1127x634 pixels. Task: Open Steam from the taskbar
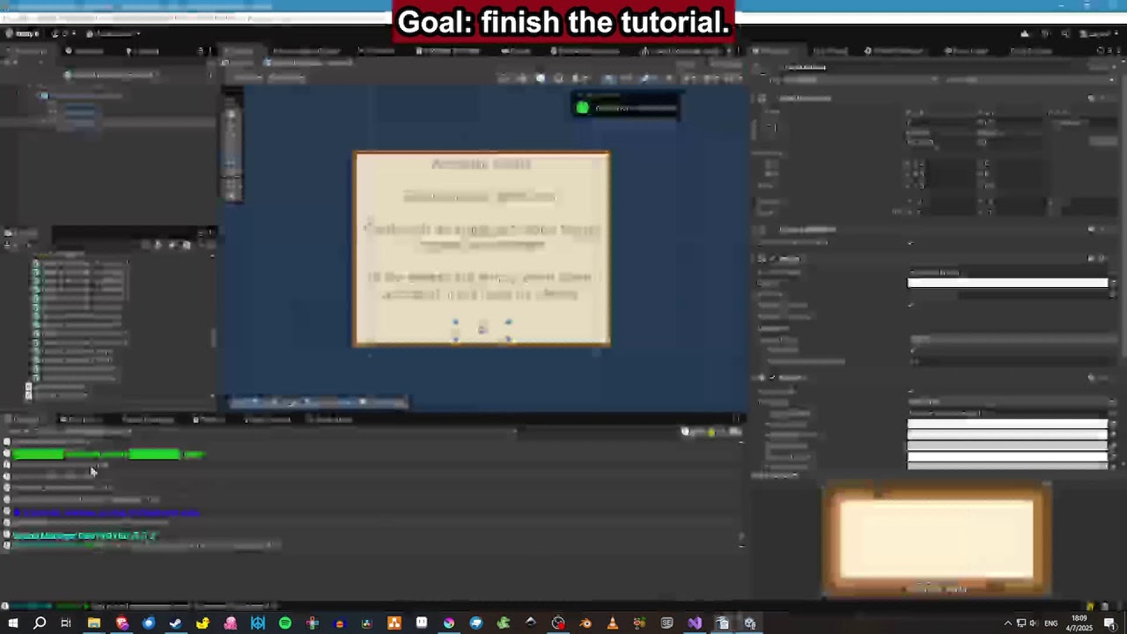coord(175,623)
